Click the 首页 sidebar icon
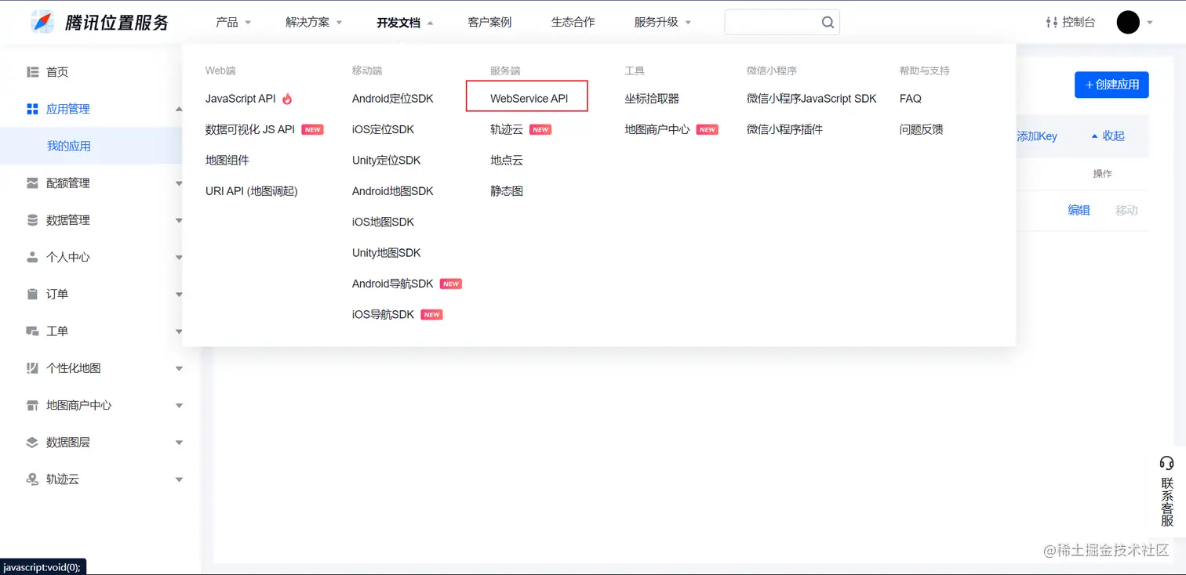The width and height of the screenshot is (1186, 575). click(32, 72)
